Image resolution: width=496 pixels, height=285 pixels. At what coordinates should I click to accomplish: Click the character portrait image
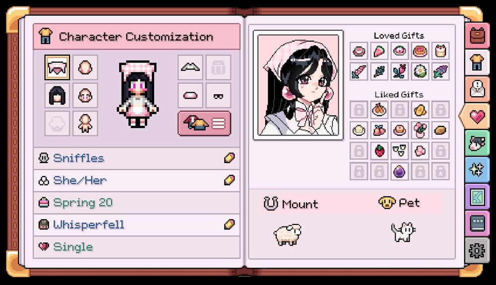click(x=298, y=85)
